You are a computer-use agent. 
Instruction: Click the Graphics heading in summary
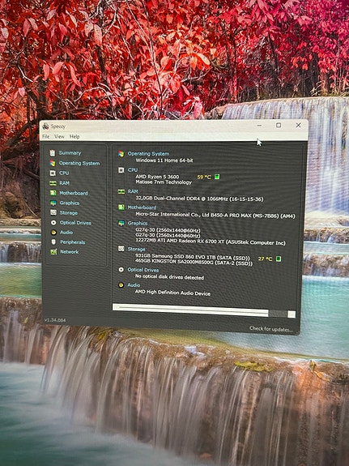point(137,223)
